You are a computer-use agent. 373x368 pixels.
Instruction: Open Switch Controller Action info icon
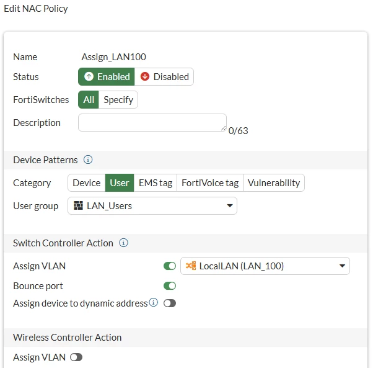[123, 243]
